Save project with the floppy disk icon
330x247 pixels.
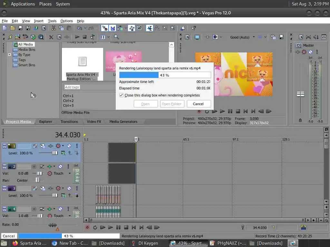point(20,28)
